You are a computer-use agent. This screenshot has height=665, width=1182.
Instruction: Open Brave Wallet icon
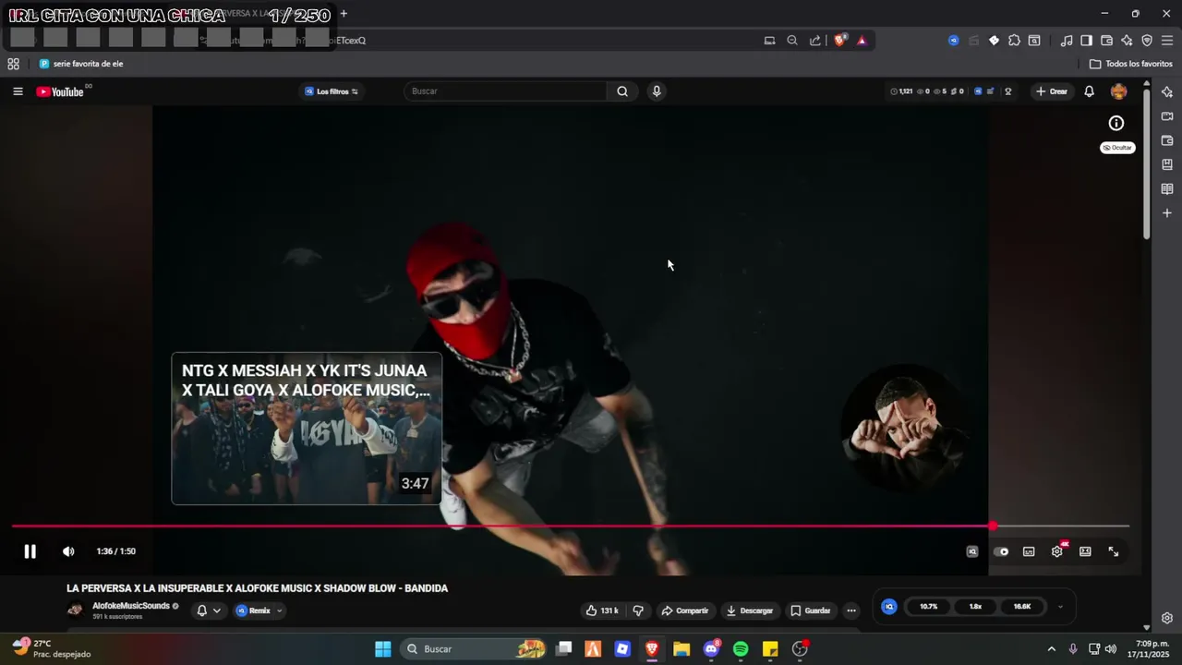(x=1106, y=40)
